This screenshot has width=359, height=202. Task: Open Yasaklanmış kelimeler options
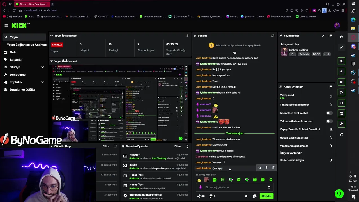tap(306, 146)
